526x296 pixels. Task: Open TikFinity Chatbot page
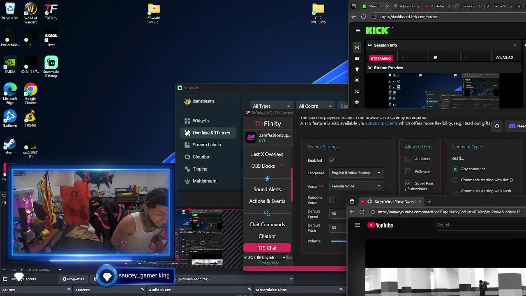click(267, 236)
